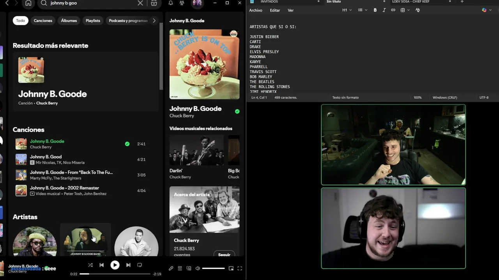Select the Canciones filter chip
499x280 pixels.
point(43,21)
